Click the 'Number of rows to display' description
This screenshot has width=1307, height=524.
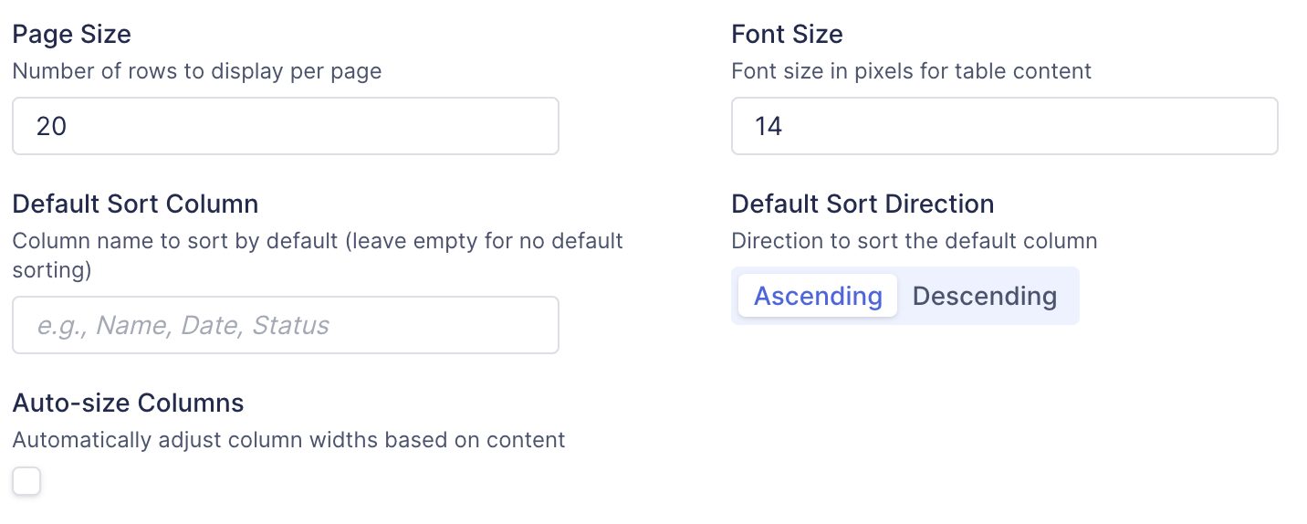[x=197, y=71]
